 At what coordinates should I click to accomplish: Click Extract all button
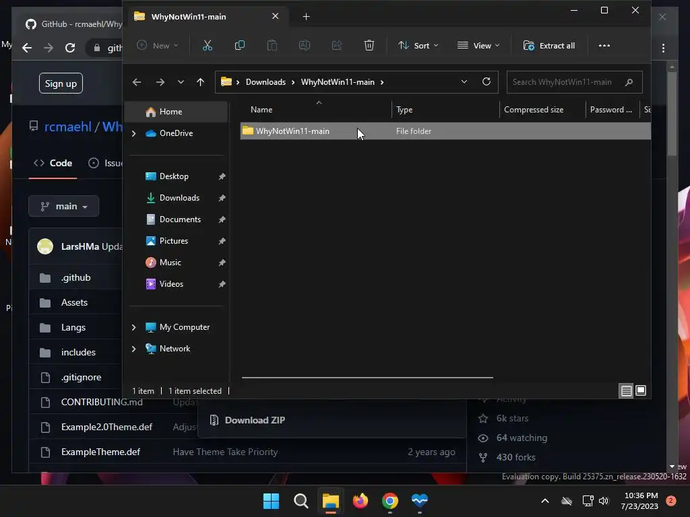tap(548, 46)
